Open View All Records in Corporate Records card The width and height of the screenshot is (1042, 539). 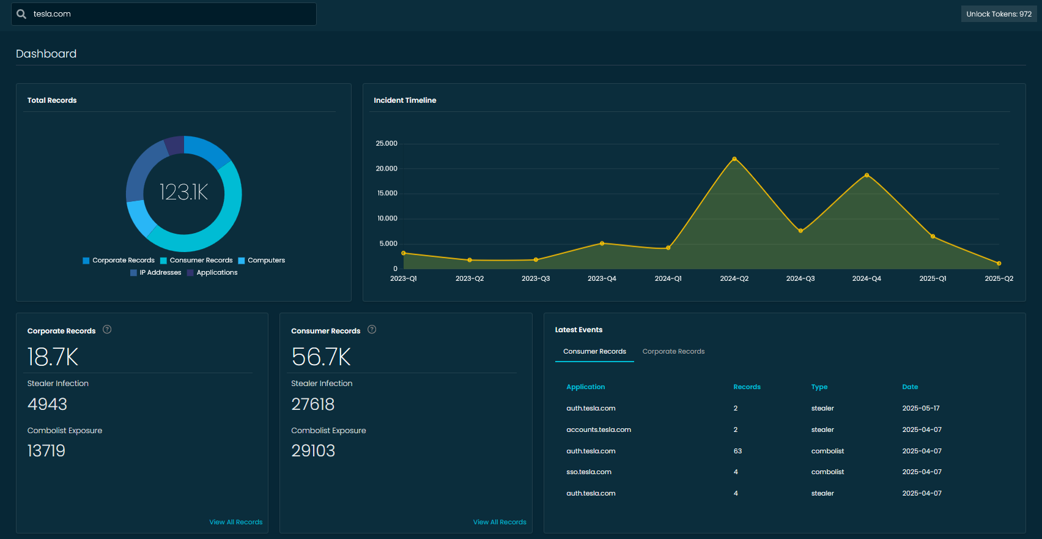click(236, 522)
